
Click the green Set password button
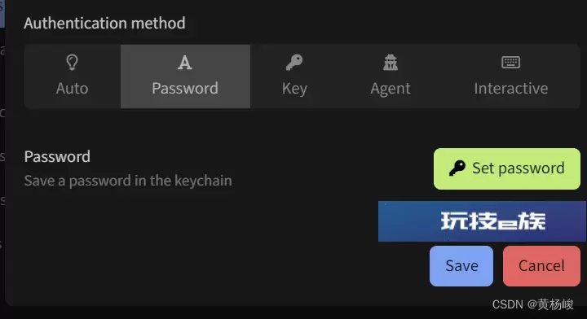507,168
